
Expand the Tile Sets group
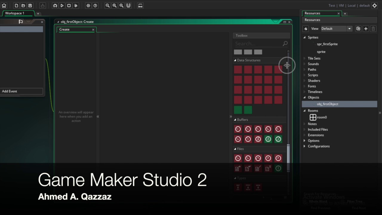click(304, 59)
